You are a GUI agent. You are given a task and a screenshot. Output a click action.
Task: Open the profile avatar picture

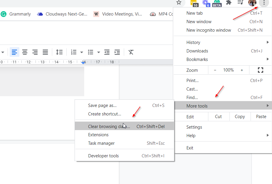point(252,3)
